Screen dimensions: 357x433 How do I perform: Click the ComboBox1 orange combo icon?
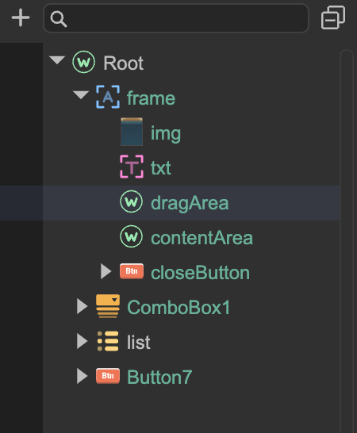point(108,306)
